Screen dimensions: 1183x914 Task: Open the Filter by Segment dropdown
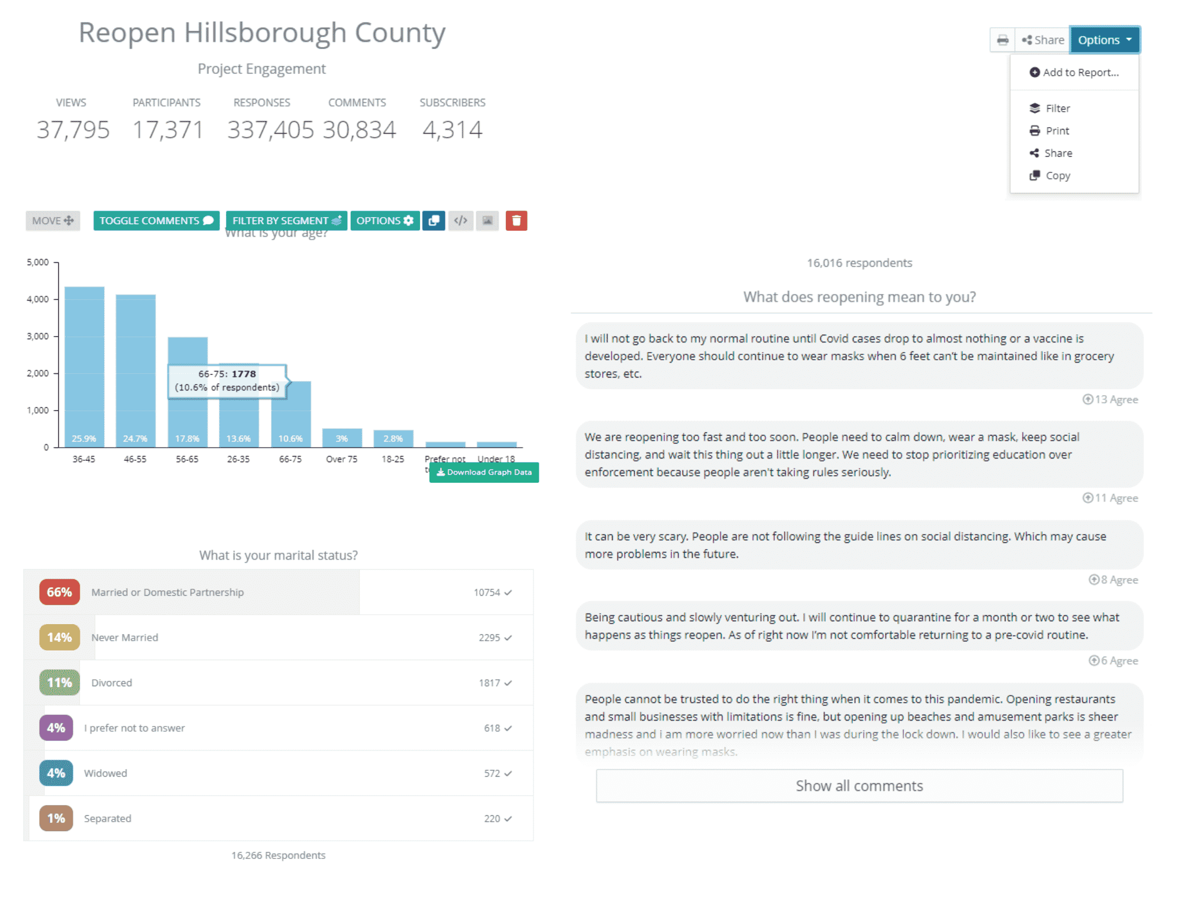[x=286, y=220]
